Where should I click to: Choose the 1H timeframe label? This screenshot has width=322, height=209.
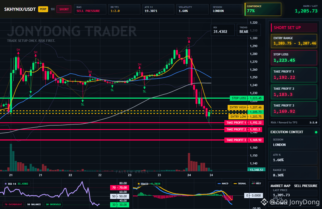point(52,9)
